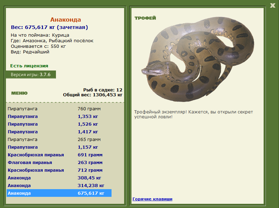Select the 1,353 кг Пирапутанга row
279x208 pixels.
coord(59,116)
